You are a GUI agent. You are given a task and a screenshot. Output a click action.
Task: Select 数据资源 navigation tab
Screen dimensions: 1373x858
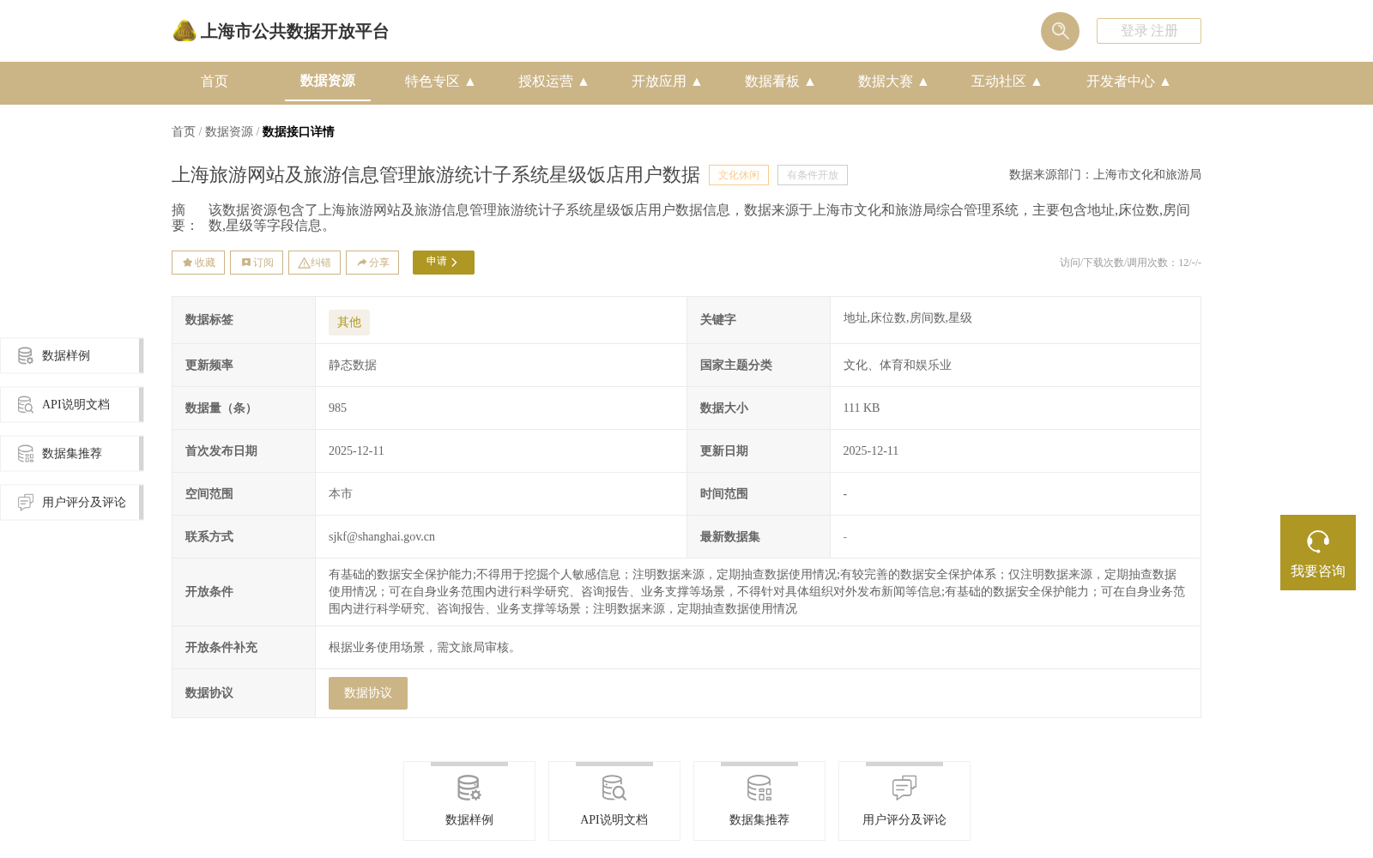(x=328, y=81)
